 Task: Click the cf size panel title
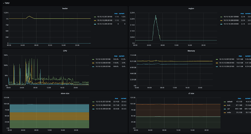[x=191, y=94]
